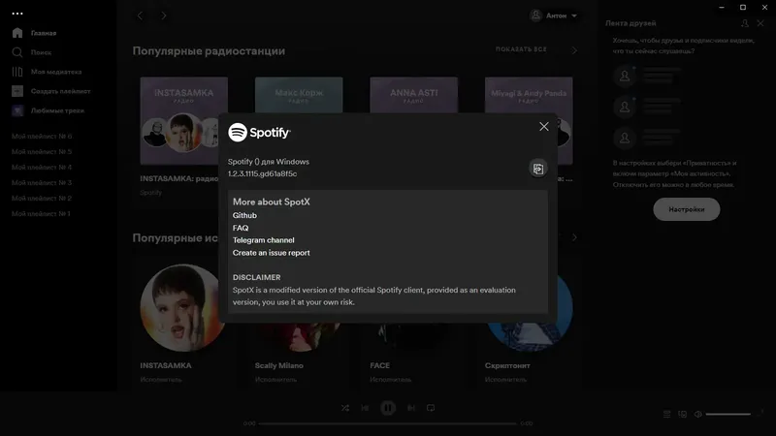Open playlist Мой плейлист № 3

click(x=42, y=183)
